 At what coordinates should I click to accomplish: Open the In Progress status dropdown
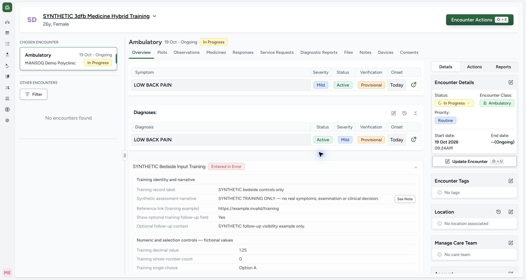point(454,103)
